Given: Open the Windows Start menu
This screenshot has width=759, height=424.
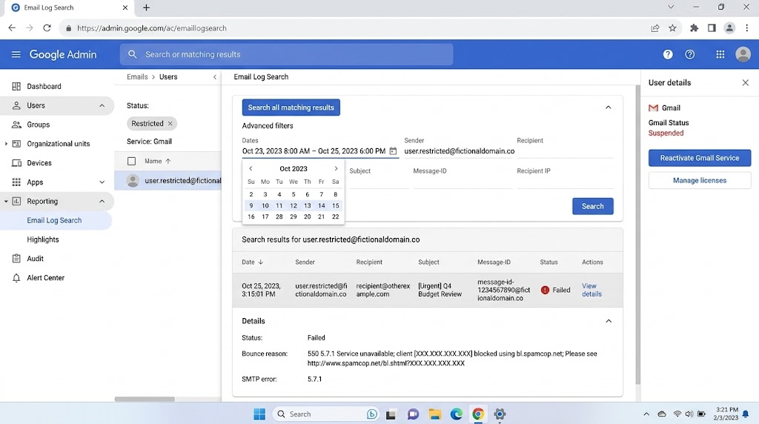Looking at the screenshot, I should [x=259, y=414].
